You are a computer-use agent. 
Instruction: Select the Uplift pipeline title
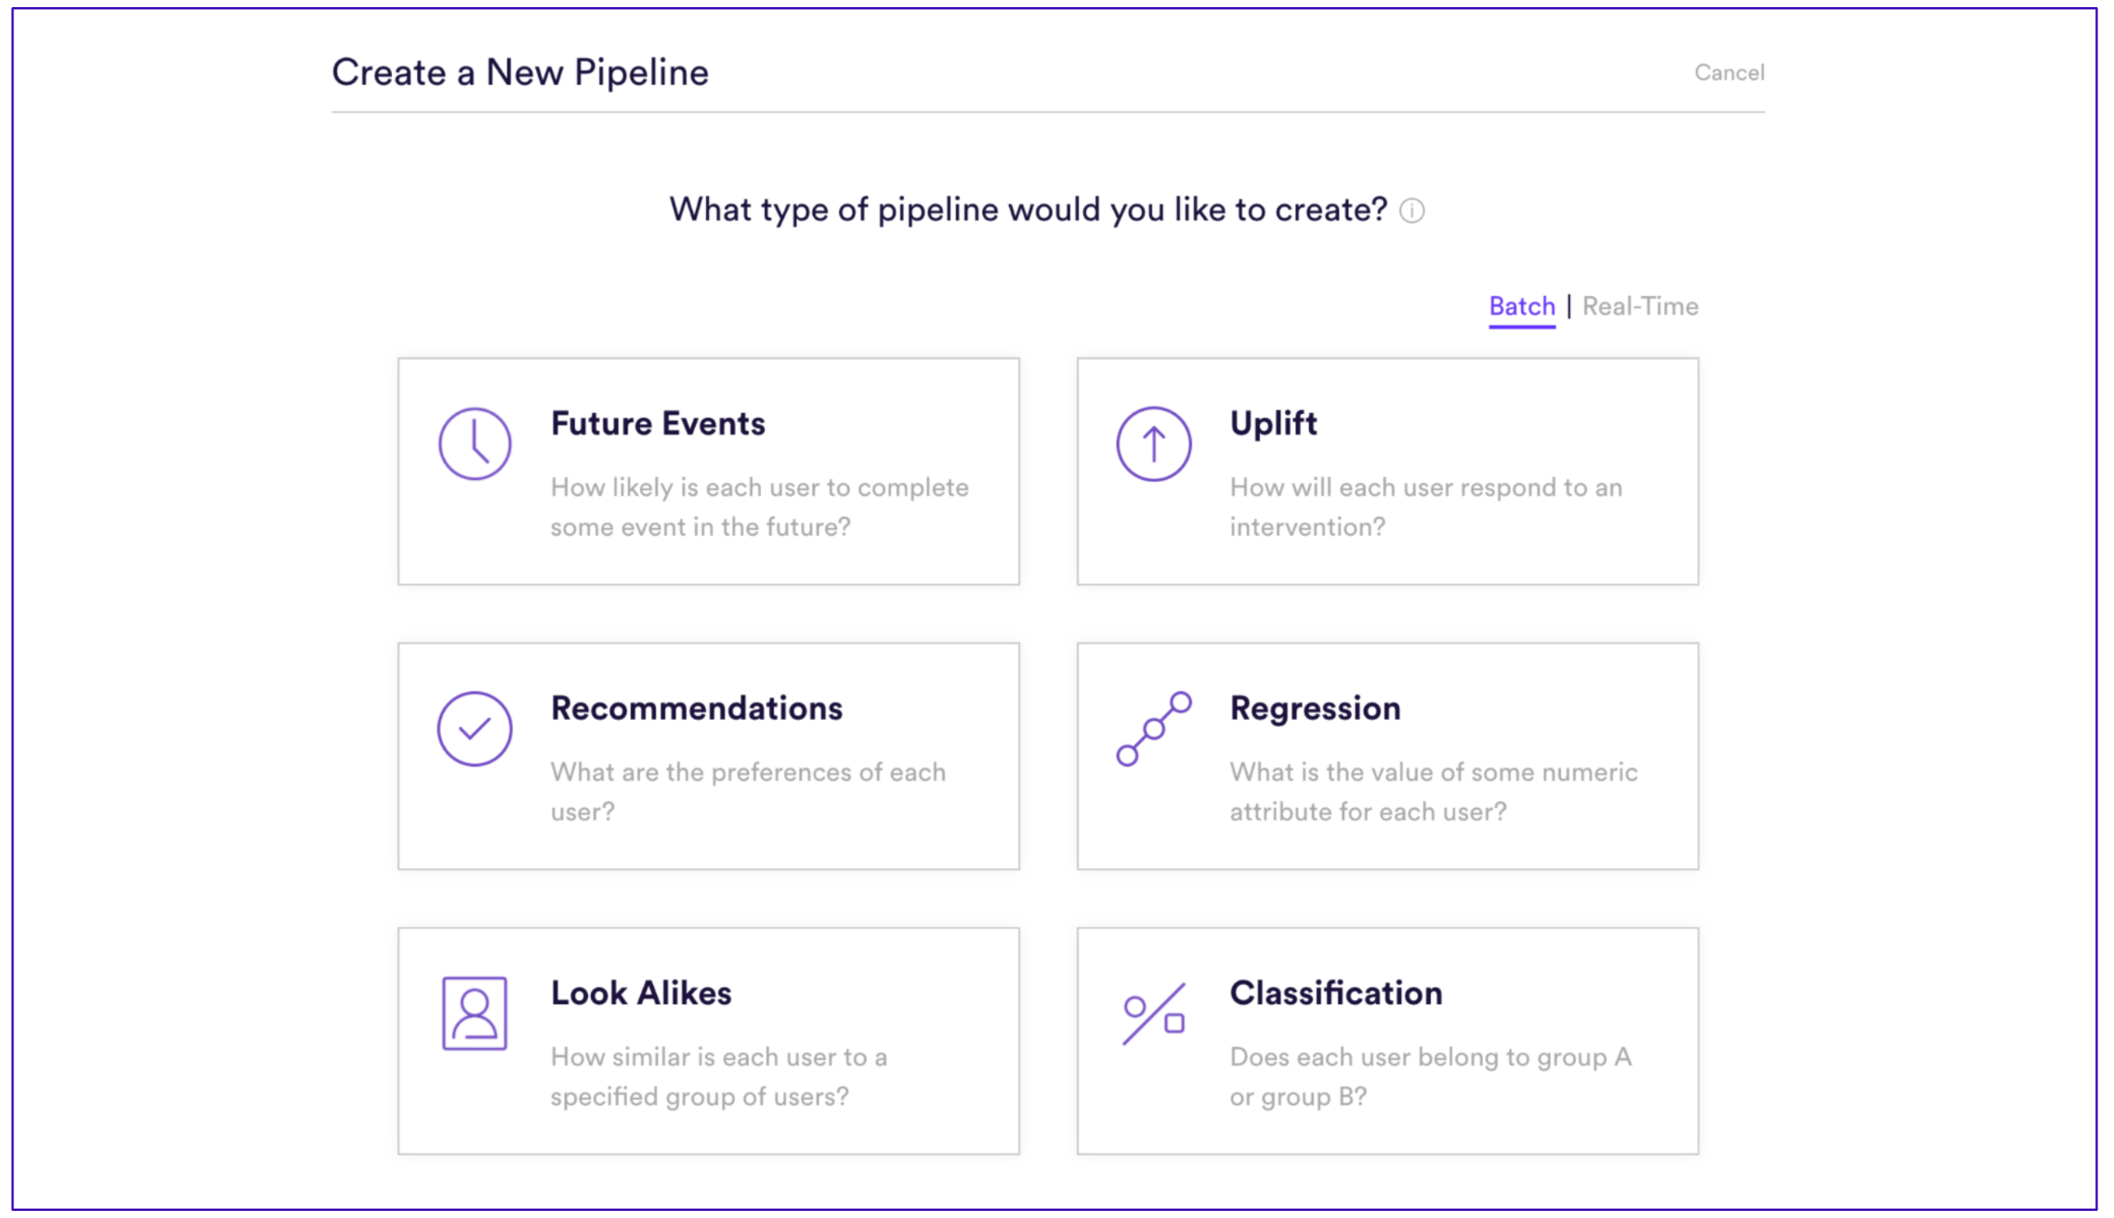[x=1273, y=423]
